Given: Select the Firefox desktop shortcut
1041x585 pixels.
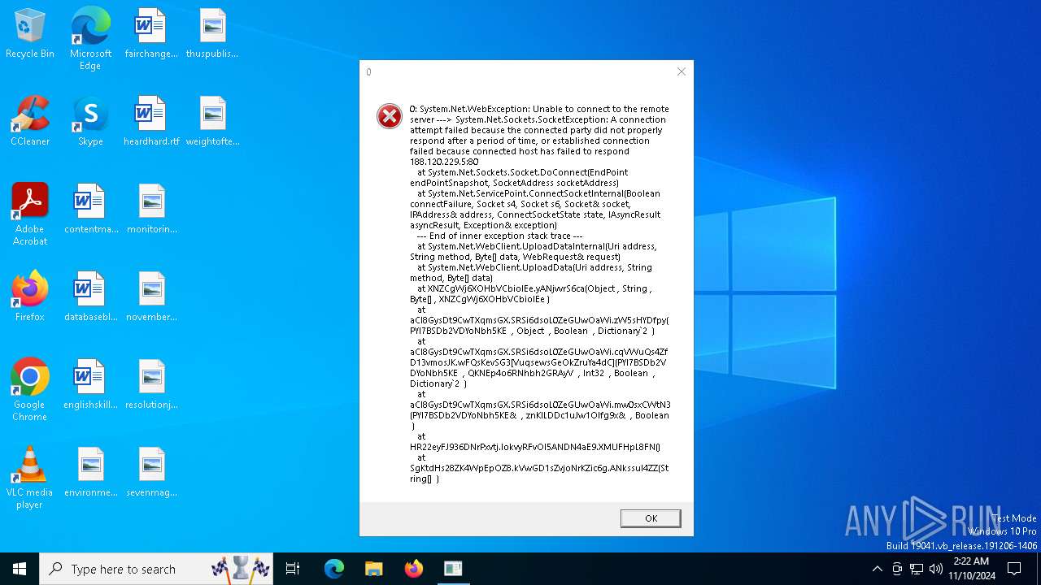Looking at the screenshot, I should click(x=30, y=297).
